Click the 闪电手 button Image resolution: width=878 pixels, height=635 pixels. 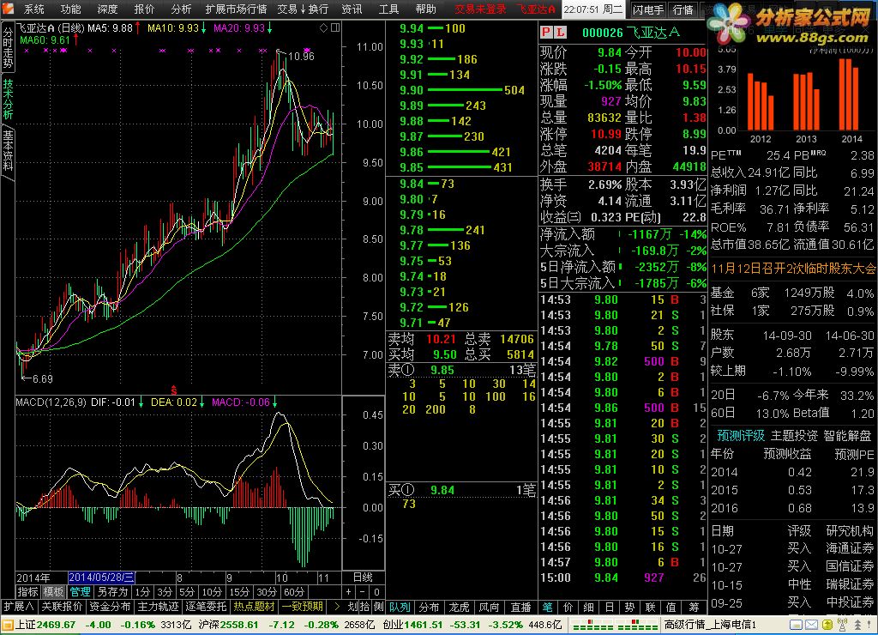coord(648,9)
